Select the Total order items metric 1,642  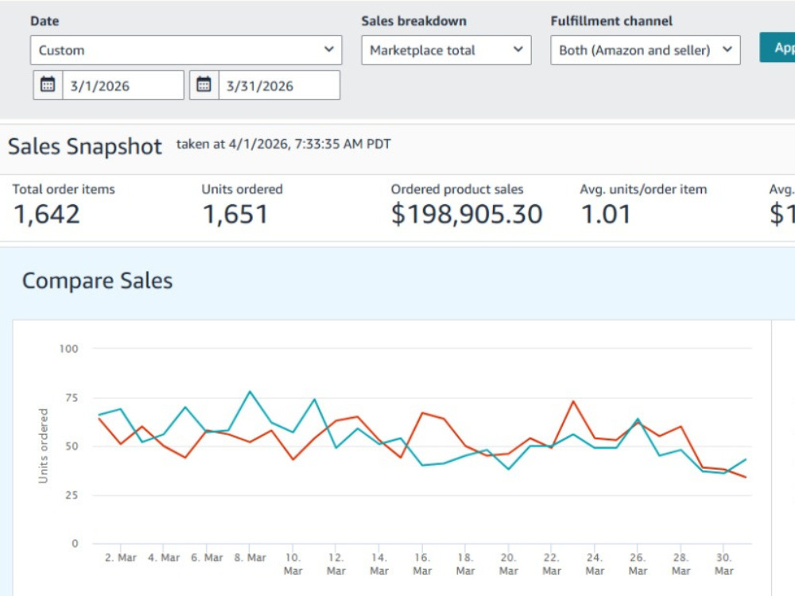47,215
